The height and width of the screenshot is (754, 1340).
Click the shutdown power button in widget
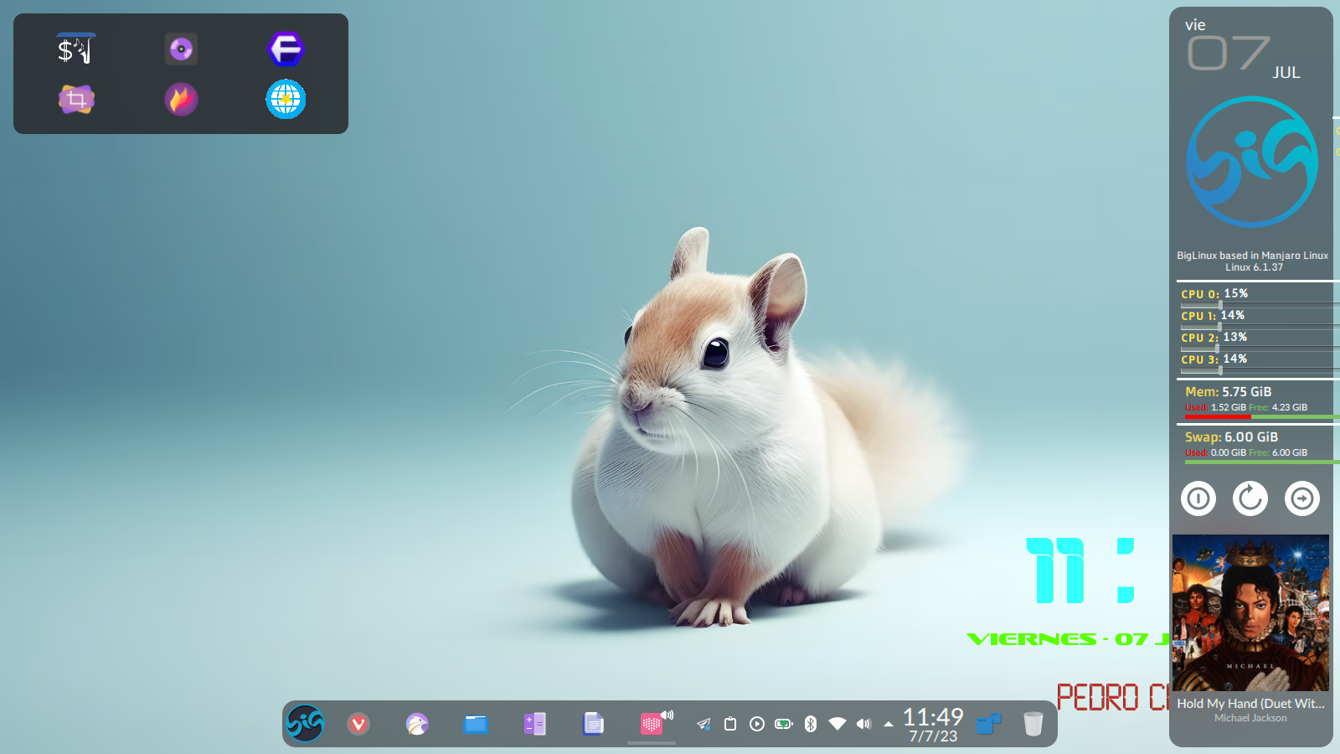[x=1198, y=498]
